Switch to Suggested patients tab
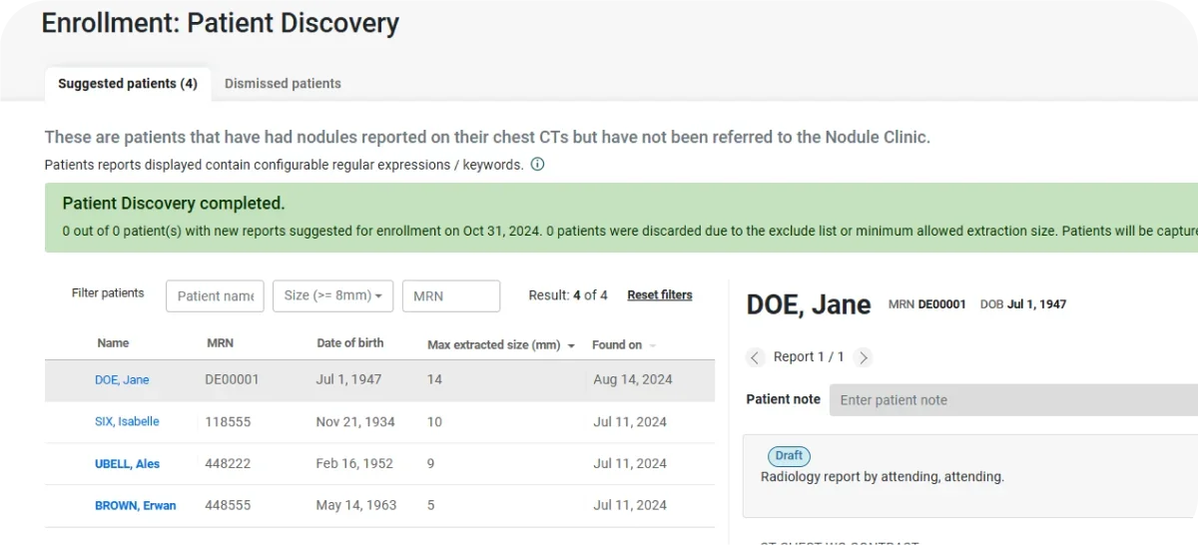Viewport: 1198px width, 545px height. pyautogui.click(x=127, y=84)
